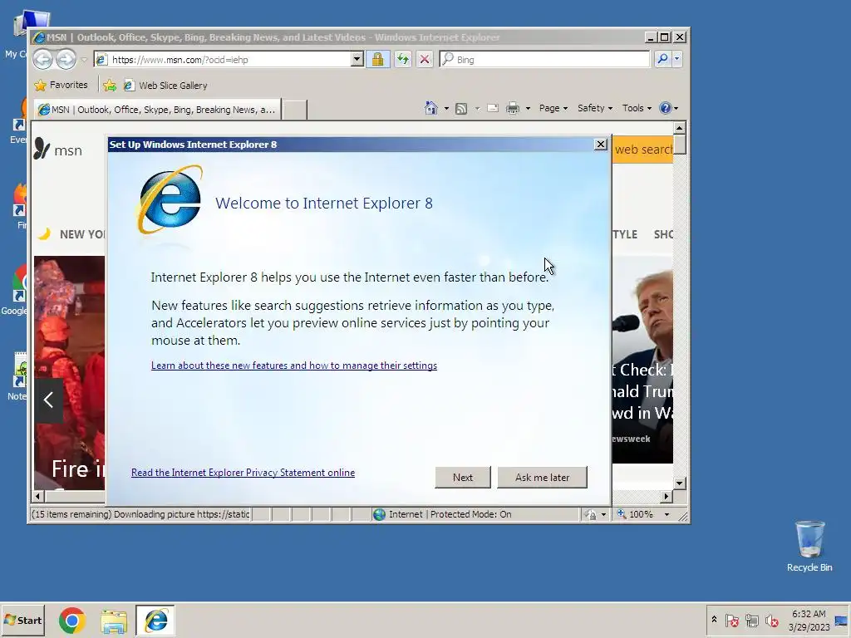The height and width of the screenshot is (638, 851).
Task: Open the Recycle Bin desktop icon
Action: point(809,547)
